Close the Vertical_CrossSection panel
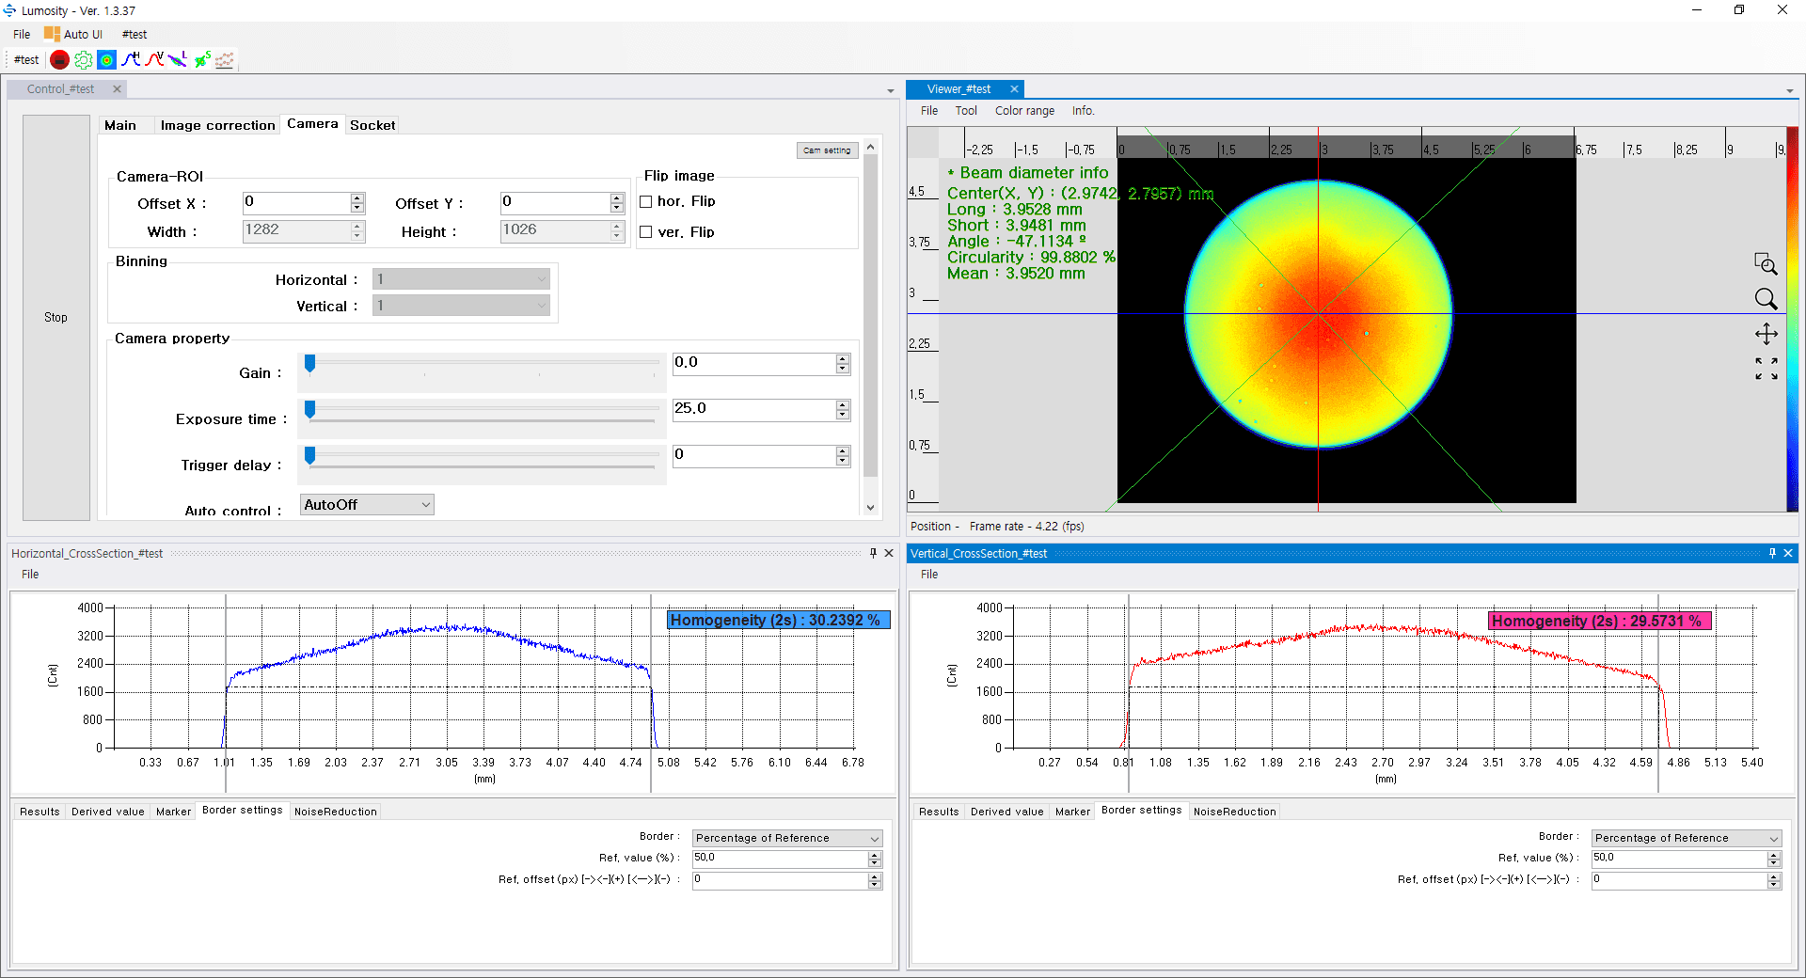 tap(1788, 553)
